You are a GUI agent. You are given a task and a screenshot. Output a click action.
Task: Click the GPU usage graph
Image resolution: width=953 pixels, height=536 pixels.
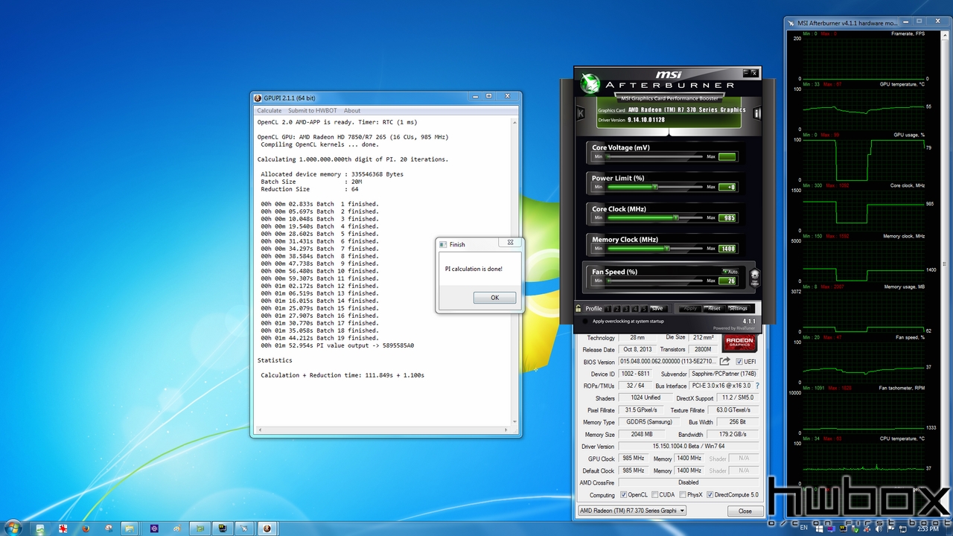[862, 159]
